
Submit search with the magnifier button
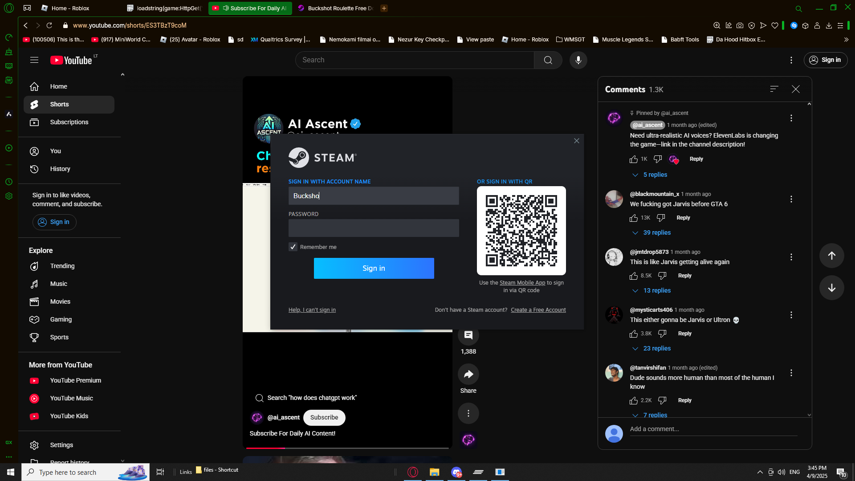pyautogui.click(x=548, y=60)
